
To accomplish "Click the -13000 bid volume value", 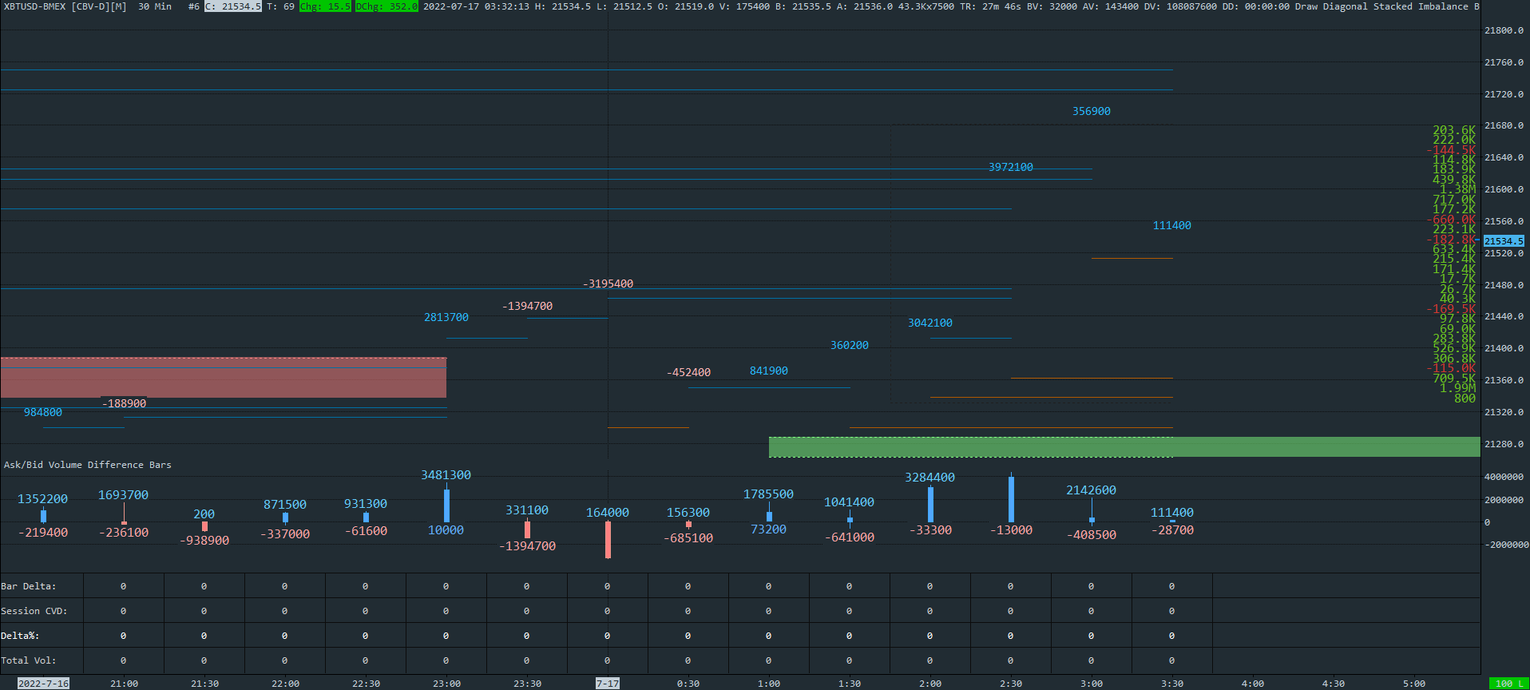I will pos(1011,530).
